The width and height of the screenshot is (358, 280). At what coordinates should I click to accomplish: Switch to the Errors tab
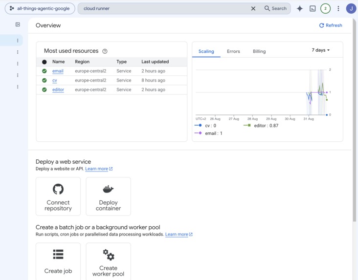coord(233,51)
